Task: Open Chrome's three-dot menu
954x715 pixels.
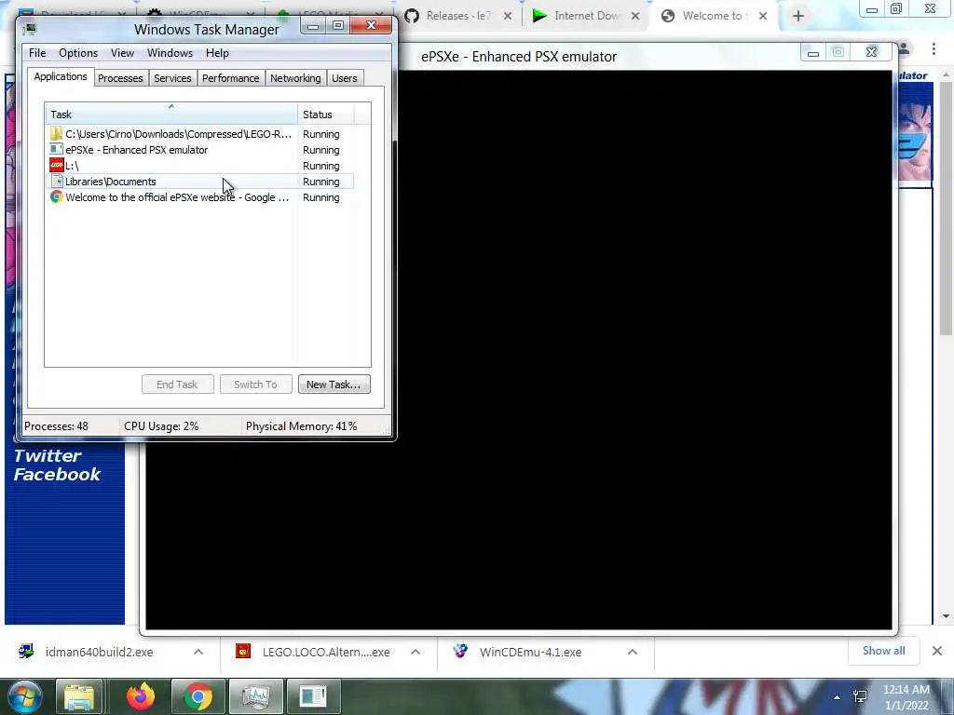Action: pyautogui.click(x=934, y=48)
